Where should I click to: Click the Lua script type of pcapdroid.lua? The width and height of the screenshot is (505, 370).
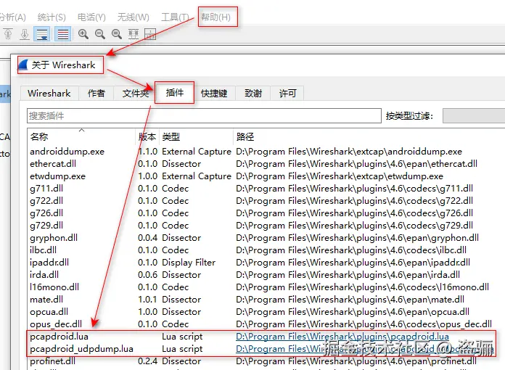pos(182,337)
